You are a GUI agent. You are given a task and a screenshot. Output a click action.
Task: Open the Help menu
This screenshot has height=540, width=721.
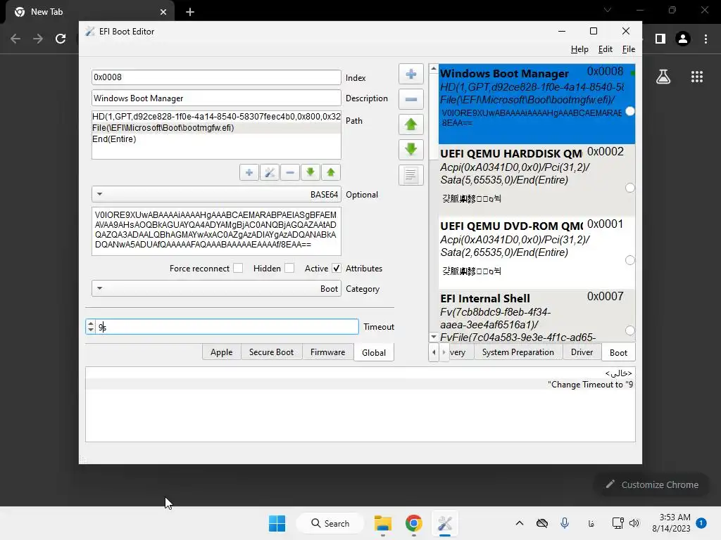tap(579, 49)
